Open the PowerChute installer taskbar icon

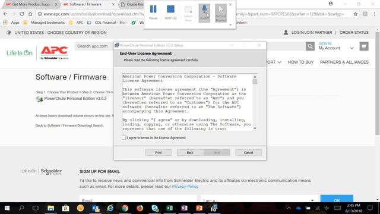coord(214,208)
